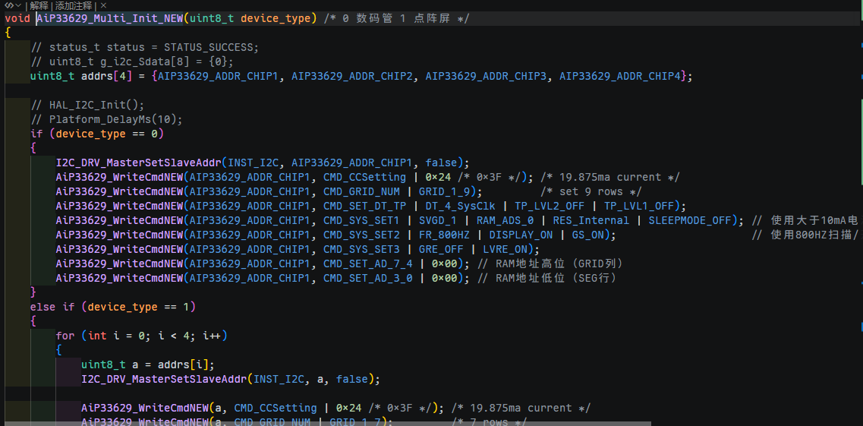
Task: Click the condition device_type == 1
Action: [x=138, y=307]
